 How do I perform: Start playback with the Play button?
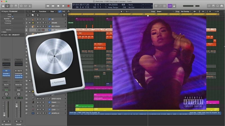(63, 6)
